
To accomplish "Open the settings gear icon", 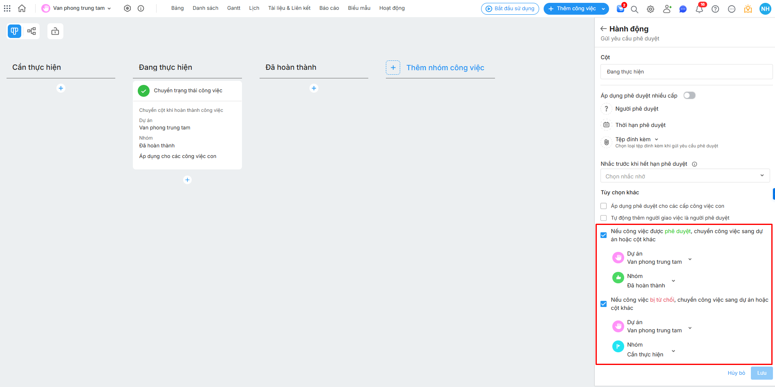I will pos(651,9).
